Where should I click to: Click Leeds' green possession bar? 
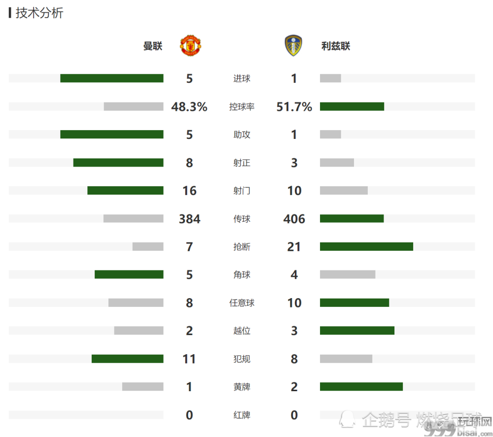[352, 106]
